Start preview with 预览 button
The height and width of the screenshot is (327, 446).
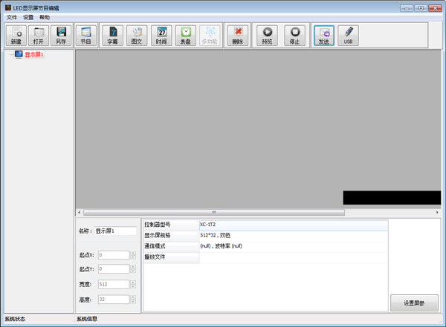click(268, 35)
